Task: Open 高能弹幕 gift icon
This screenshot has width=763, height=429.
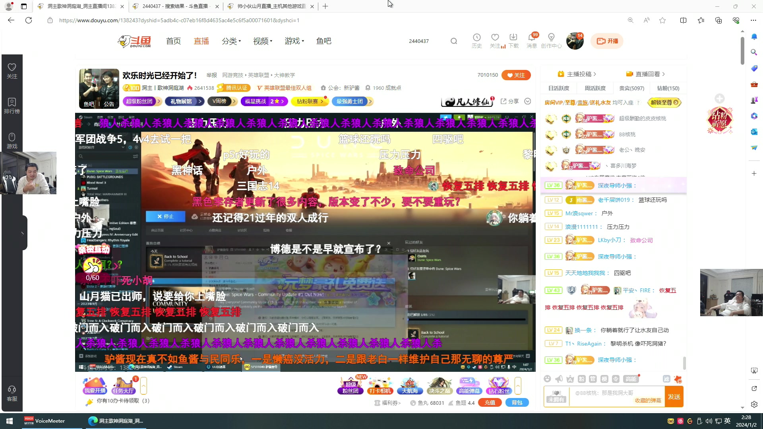Action: point(469,385)
